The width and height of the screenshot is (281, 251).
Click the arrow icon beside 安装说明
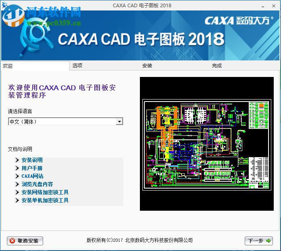click(17, 160)
